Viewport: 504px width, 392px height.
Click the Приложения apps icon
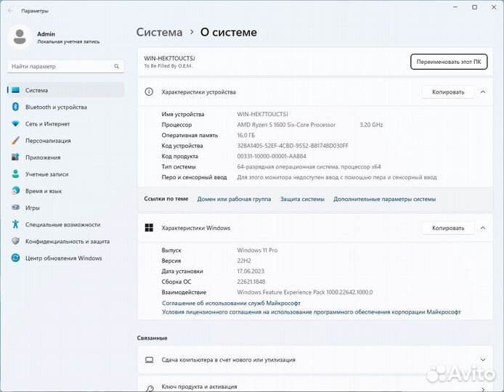[x=15, y=157]
